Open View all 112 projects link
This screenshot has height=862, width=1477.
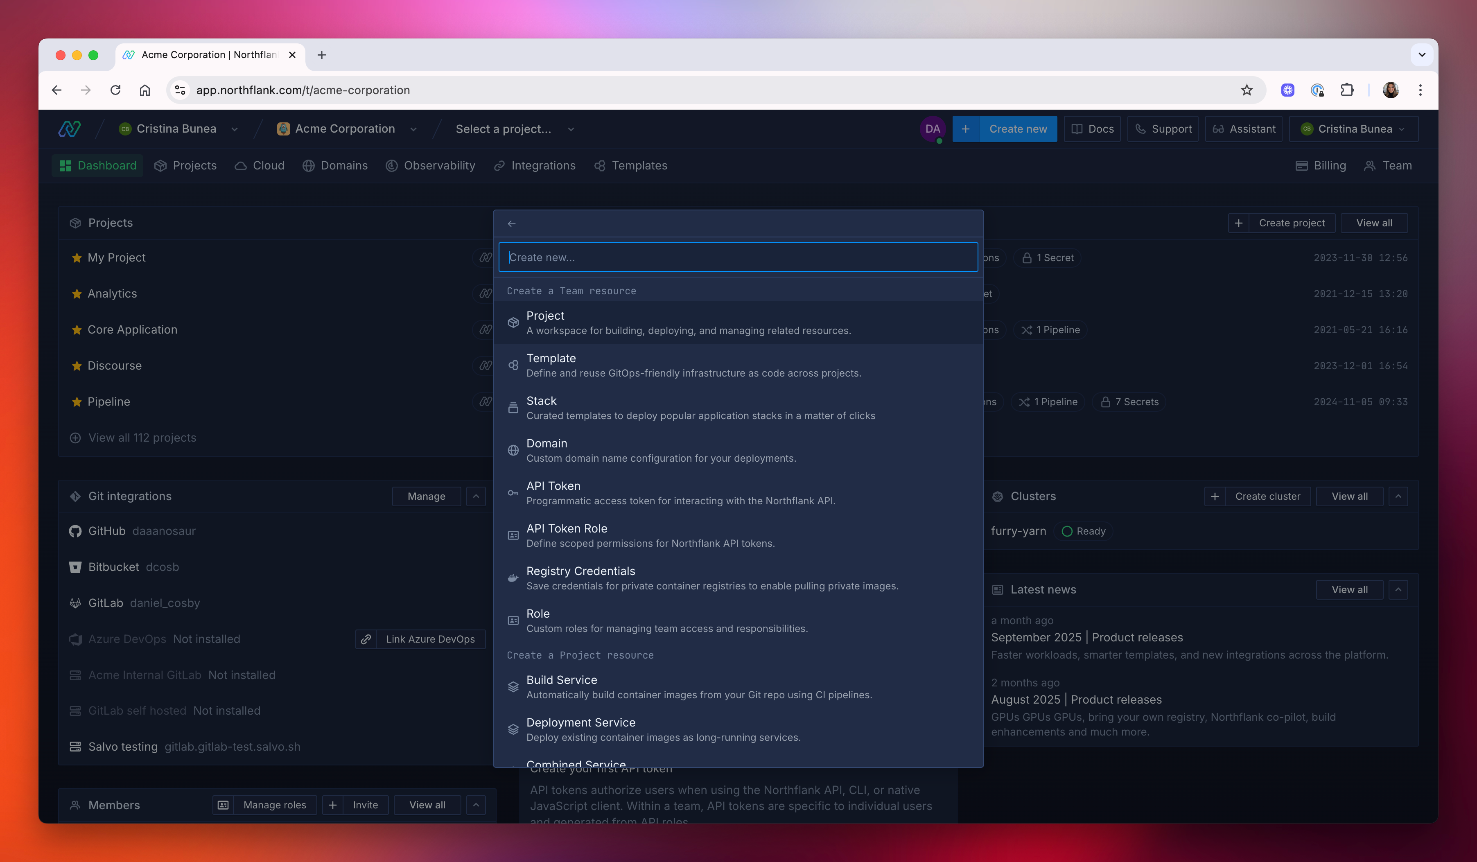(x=142, y=438)
